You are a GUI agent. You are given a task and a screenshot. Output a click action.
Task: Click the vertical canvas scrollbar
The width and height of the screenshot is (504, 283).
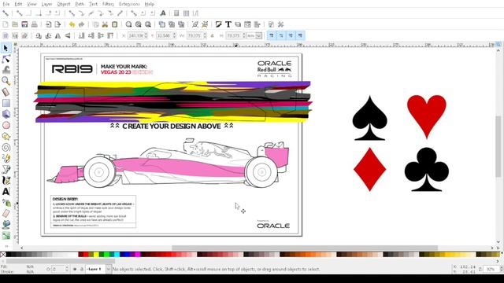(498, 146)
